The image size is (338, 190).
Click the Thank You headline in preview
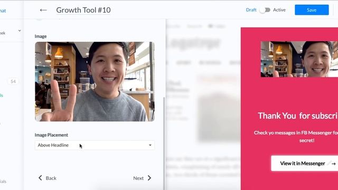(x=298, y=116)
